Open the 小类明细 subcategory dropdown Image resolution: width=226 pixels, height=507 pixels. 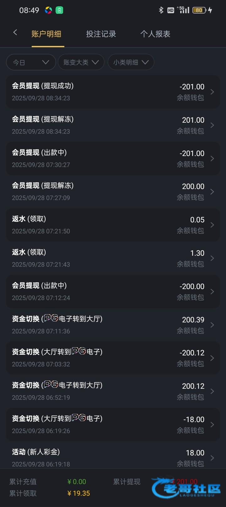(131, 62)
